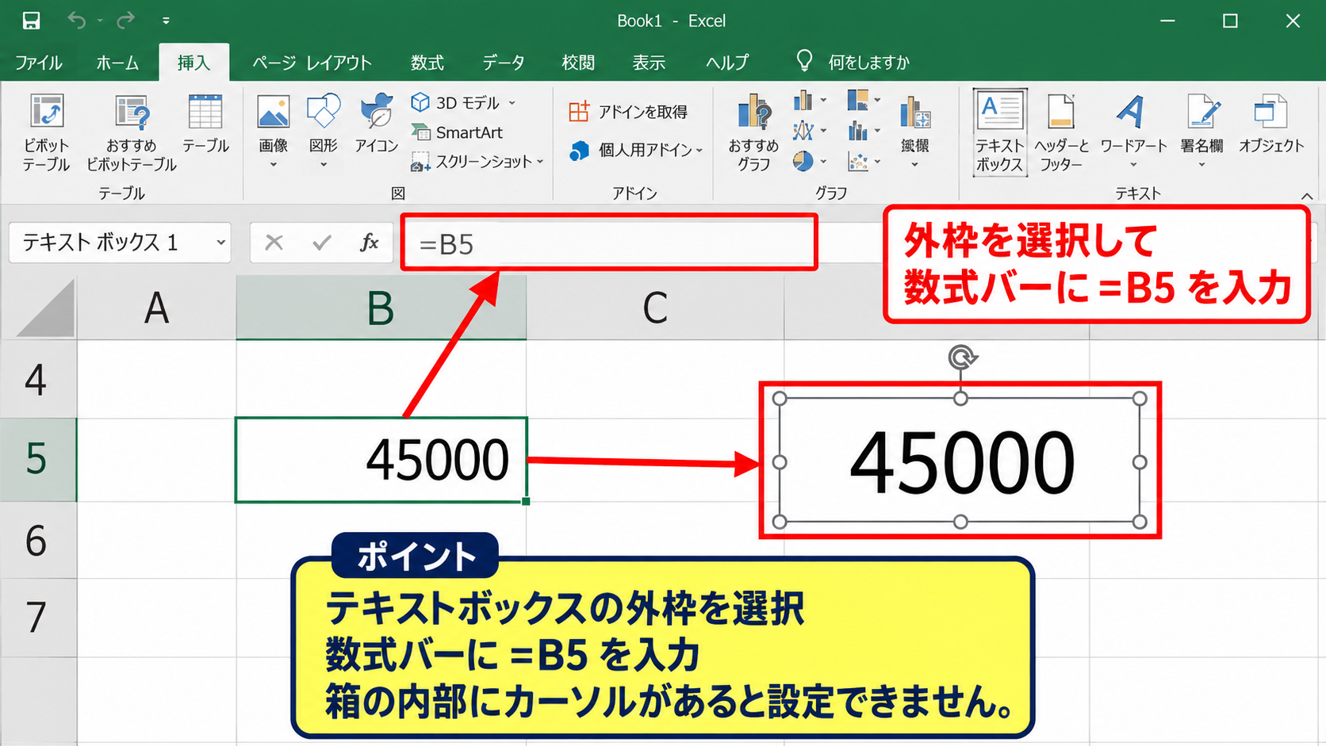Select row 5 header

[37, 459]
